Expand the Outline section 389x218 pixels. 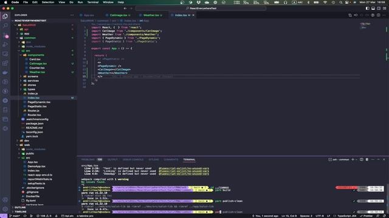click(20, 208)
